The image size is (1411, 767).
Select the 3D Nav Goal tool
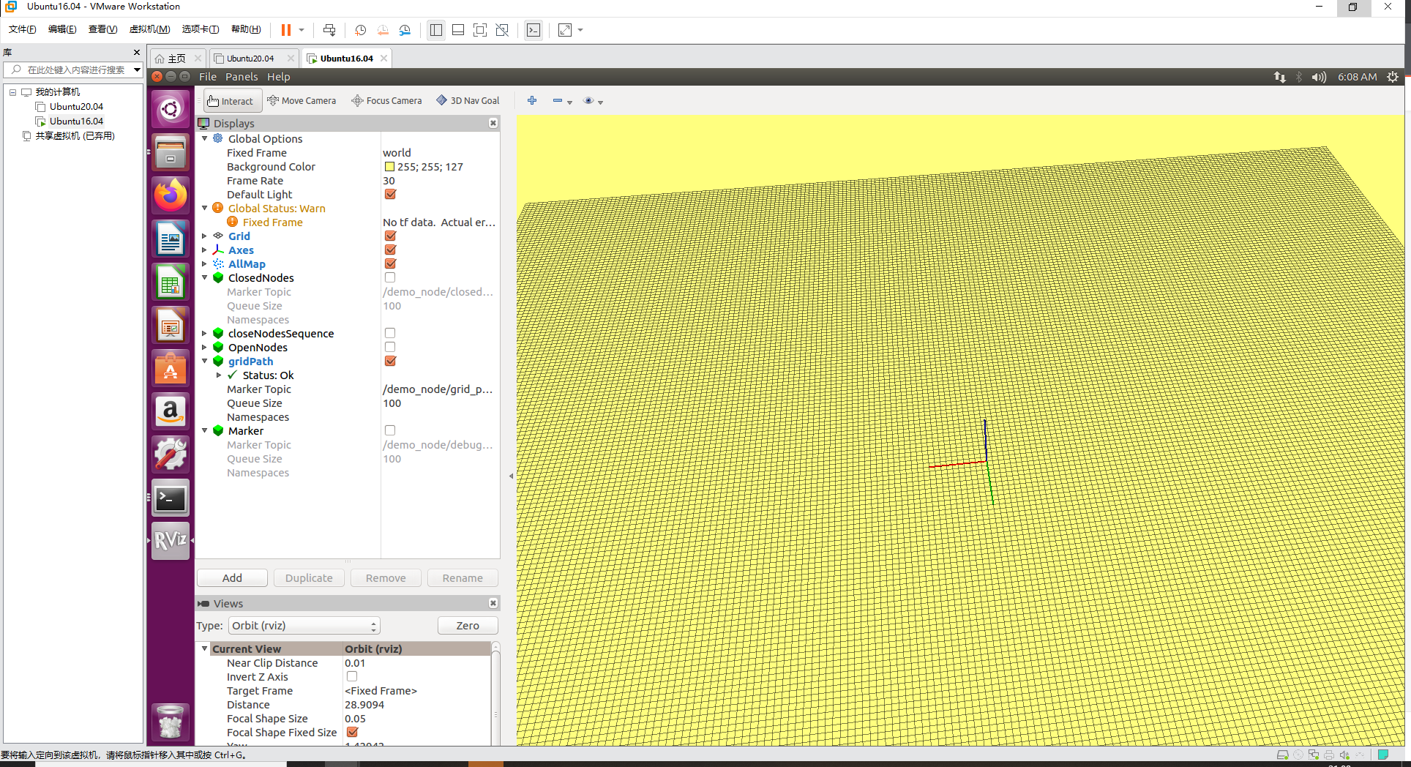point(468,101)
